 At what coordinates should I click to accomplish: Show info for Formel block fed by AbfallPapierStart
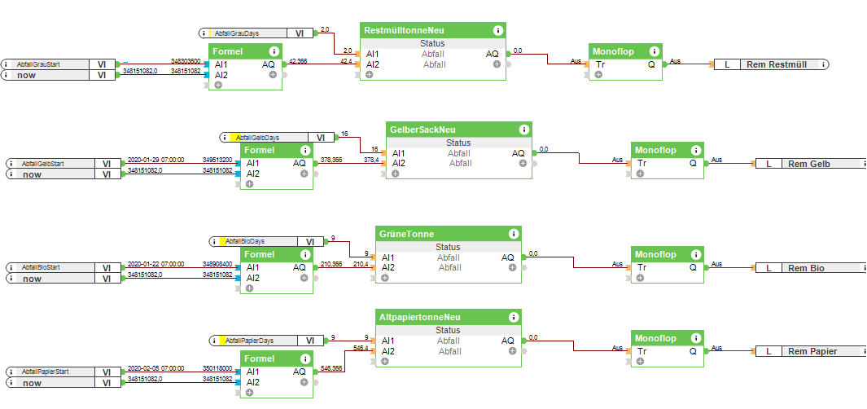(304, 358)
